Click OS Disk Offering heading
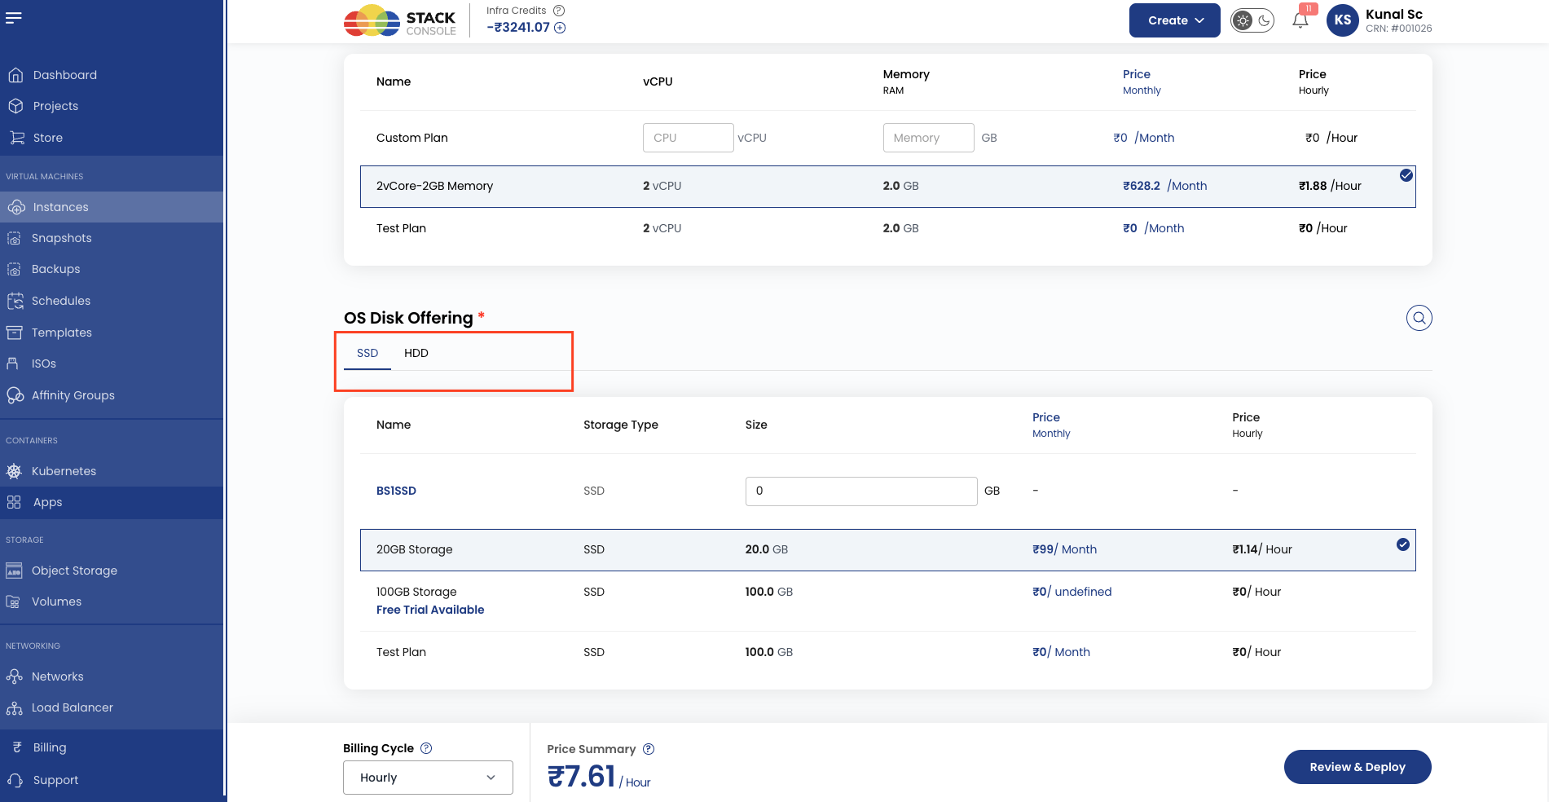 [408, 318]
